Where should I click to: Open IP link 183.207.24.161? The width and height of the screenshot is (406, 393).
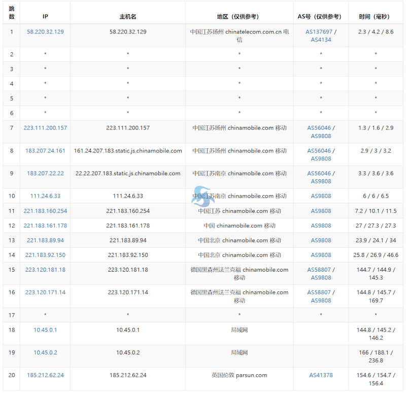click(45, 150)
